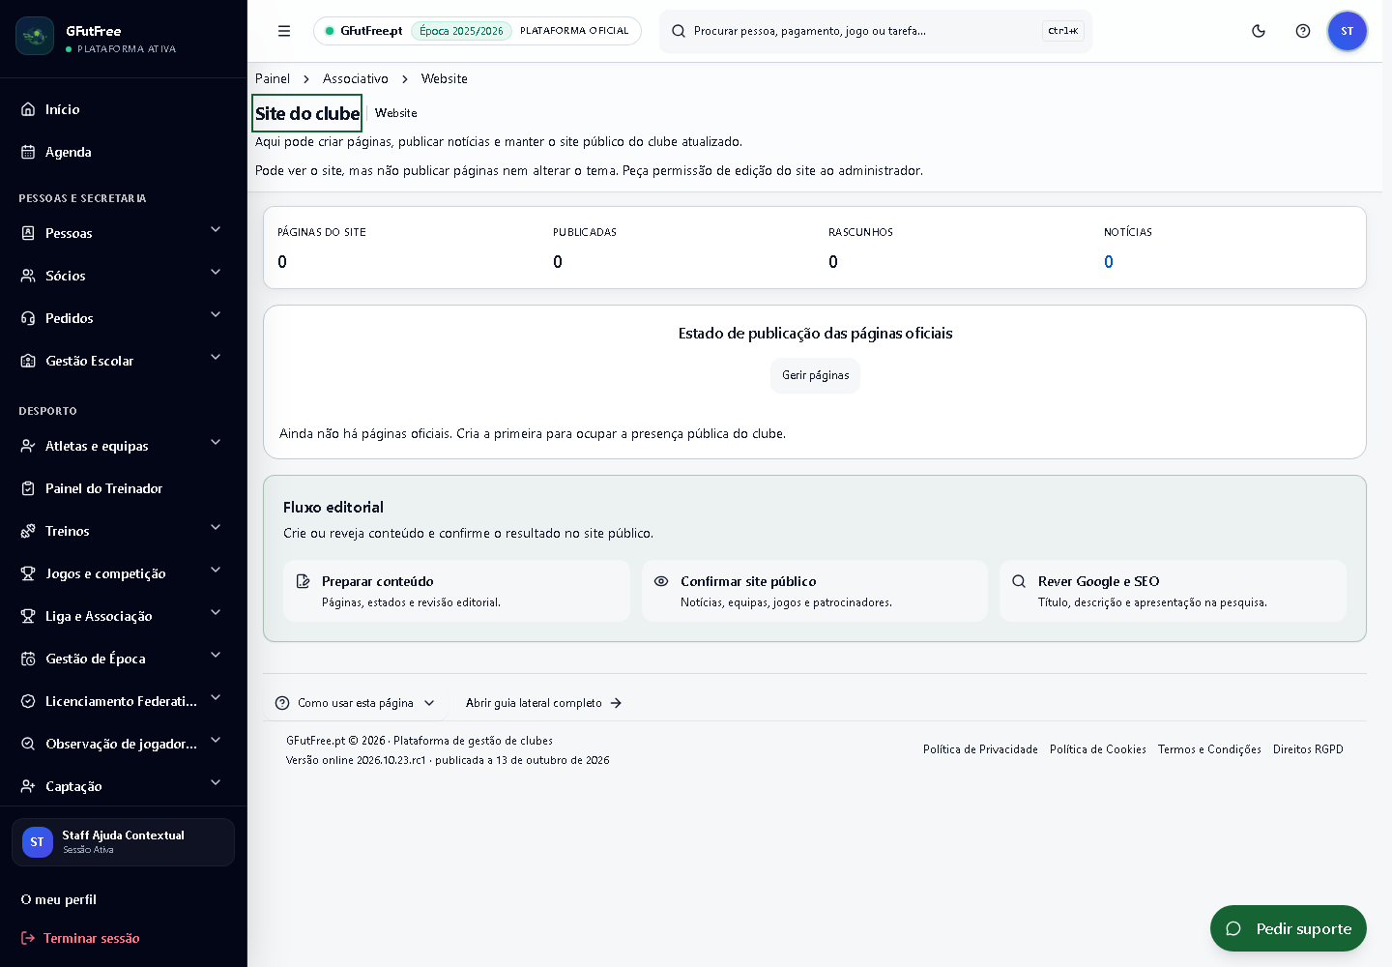Image resolution: width=1392 pixels, height=967 pixels.
Task: Click the Licenciamento Federativo badge icon
Action: coord(28,701)
